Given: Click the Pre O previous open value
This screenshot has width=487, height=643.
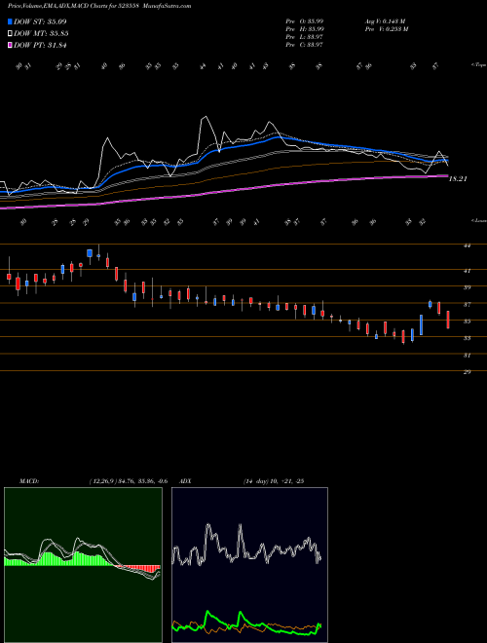Looking at the screenshot, I should 305,21.
